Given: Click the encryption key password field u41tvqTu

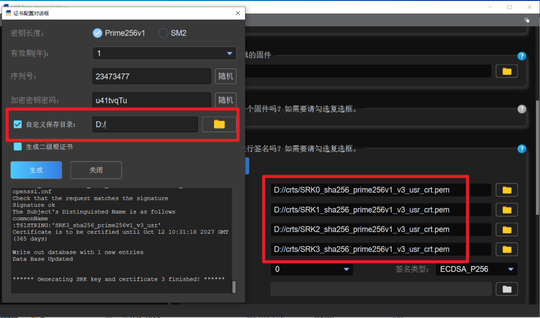Looking at the screenshot, I should 151,100.
